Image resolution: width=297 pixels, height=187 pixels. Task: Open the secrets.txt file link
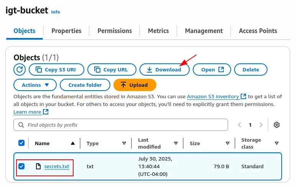(x=57, y=166)
